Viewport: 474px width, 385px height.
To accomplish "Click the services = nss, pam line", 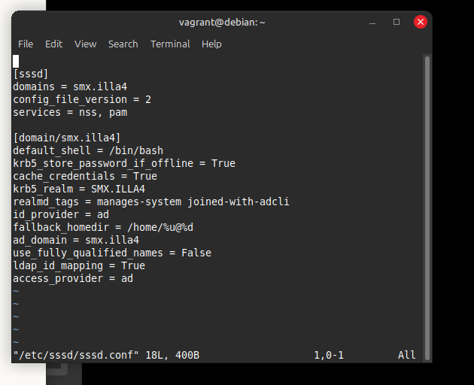I will (70, 112).
